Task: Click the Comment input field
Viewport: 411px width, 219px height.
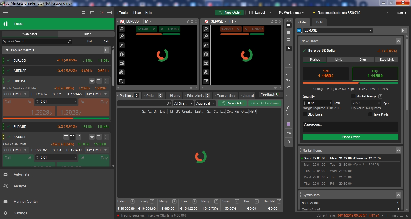Action: (351, 127)
